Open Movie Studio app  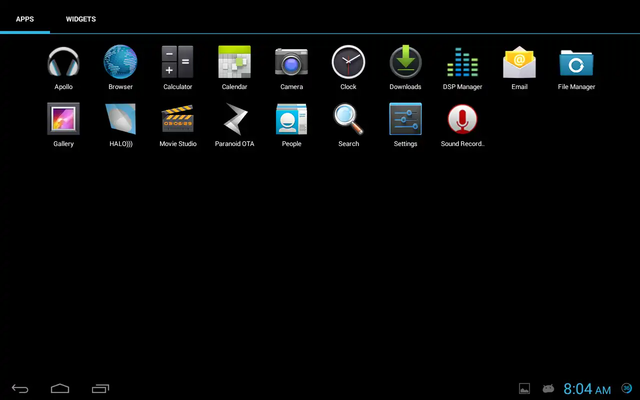177,124
